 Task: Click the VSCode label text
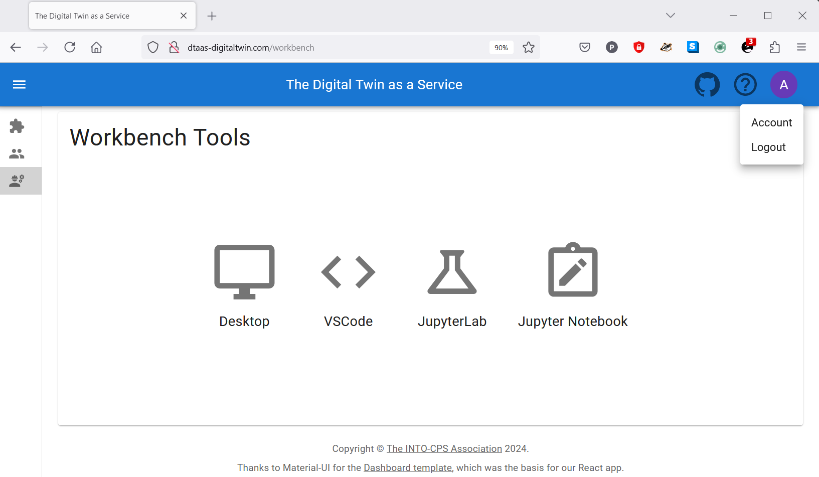(348, 322)
